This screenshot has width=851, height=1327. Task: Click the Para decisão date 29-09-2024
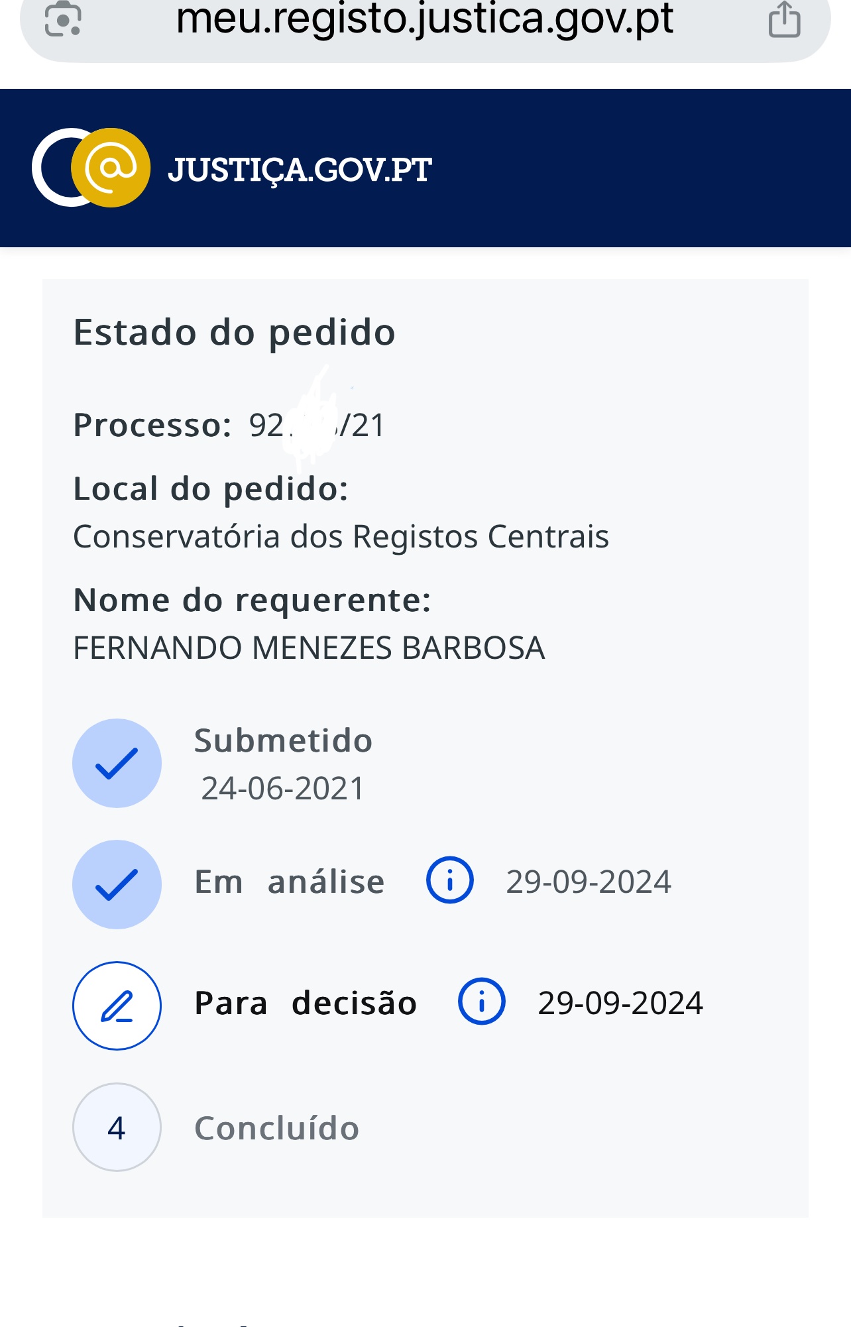[620, 1003]
